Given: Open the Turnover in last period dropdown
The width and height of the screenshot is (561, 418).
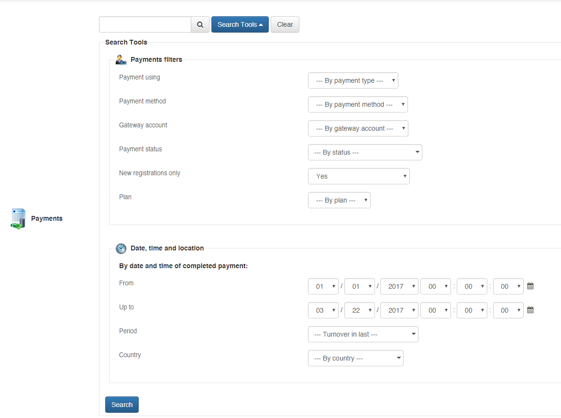Looking at the screenshot, I should tap(363, 334).
